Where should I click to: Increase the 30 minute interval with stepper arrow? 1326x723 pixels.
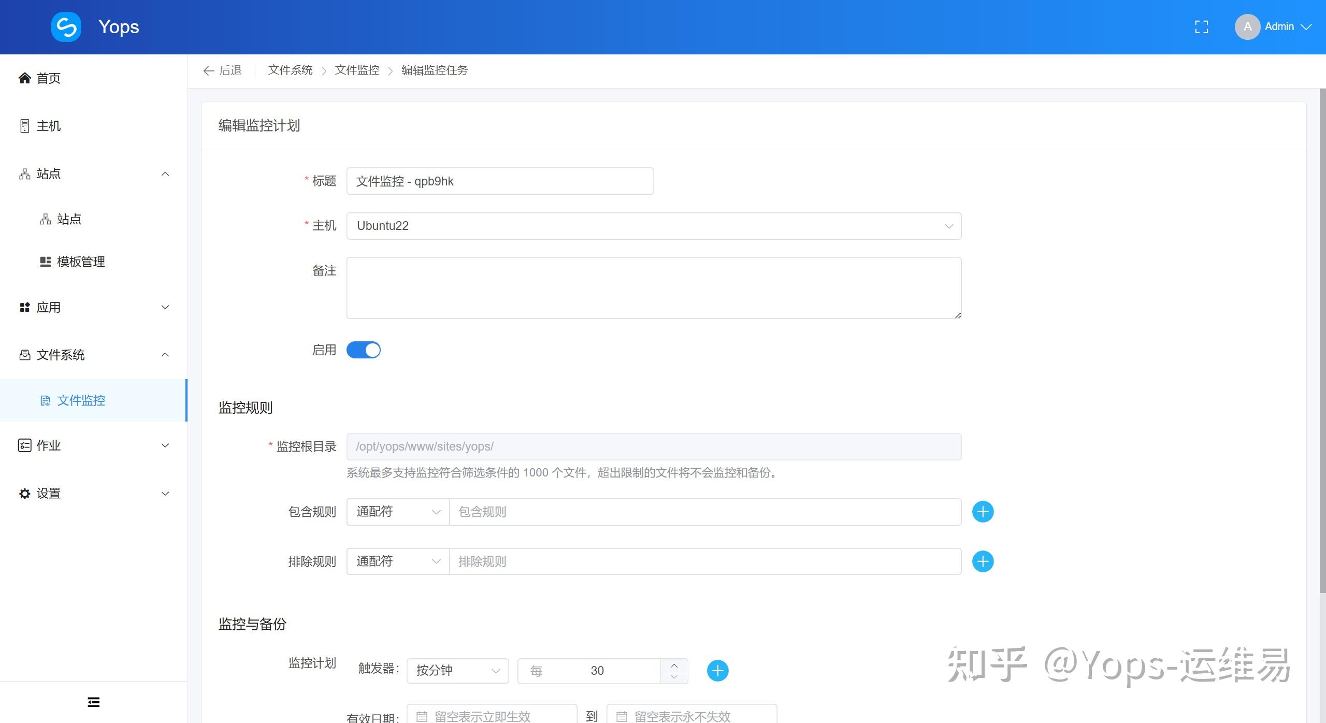[x=674, y=666]
